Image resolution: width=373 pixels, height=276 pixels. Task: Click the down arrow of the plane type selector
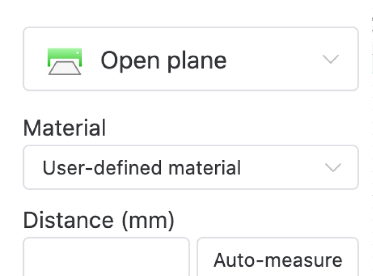point(331,60)
